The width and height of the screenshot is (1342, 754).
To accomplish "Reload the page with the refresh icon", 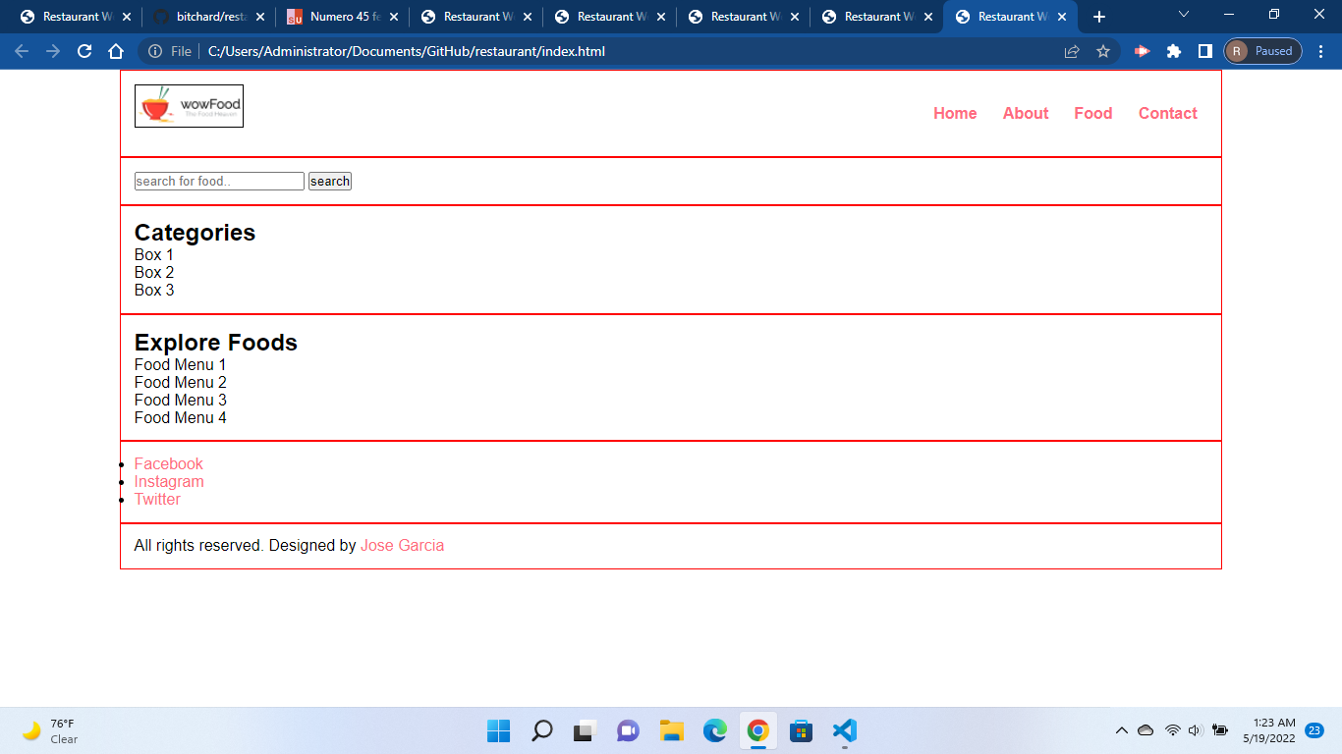I will pos(84,51).
